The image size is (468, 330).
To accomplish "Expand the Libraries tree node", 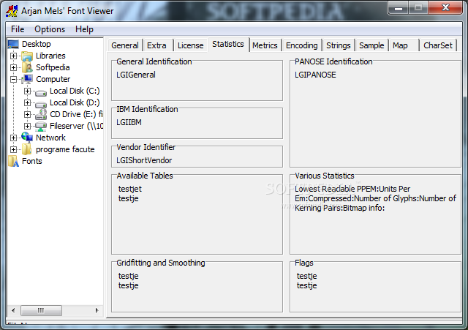I will tap(13, 56).
